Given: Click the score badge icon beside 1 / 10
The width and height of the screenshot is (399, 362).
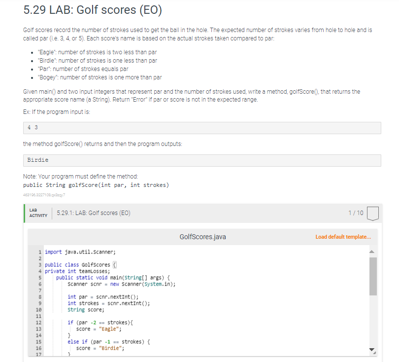Looking at the screenshot, I should click(x=373, y=214).
